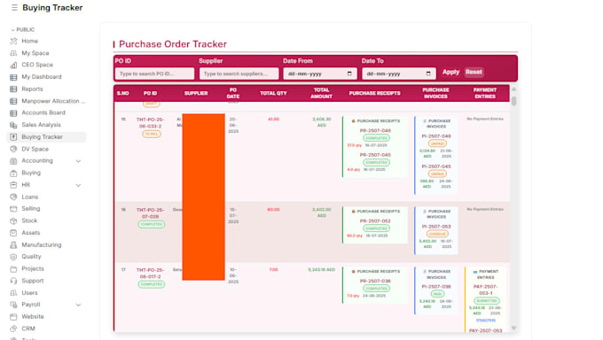Click the Manufacturing sidebar icon

click(x=13, y=244)
